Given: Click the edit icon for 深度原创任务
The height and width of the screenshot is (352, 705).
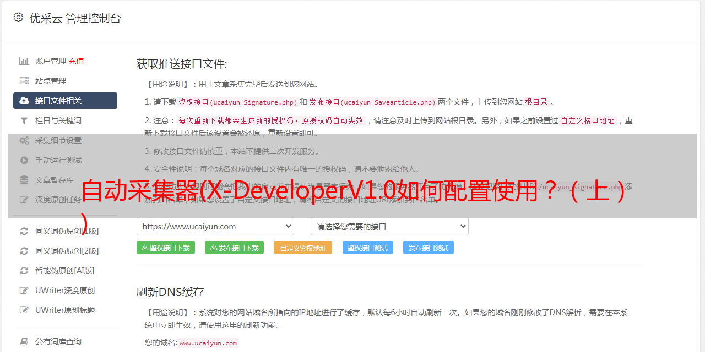Looking at the screenshot, I should pyautogui.click(x=24, y=200).
